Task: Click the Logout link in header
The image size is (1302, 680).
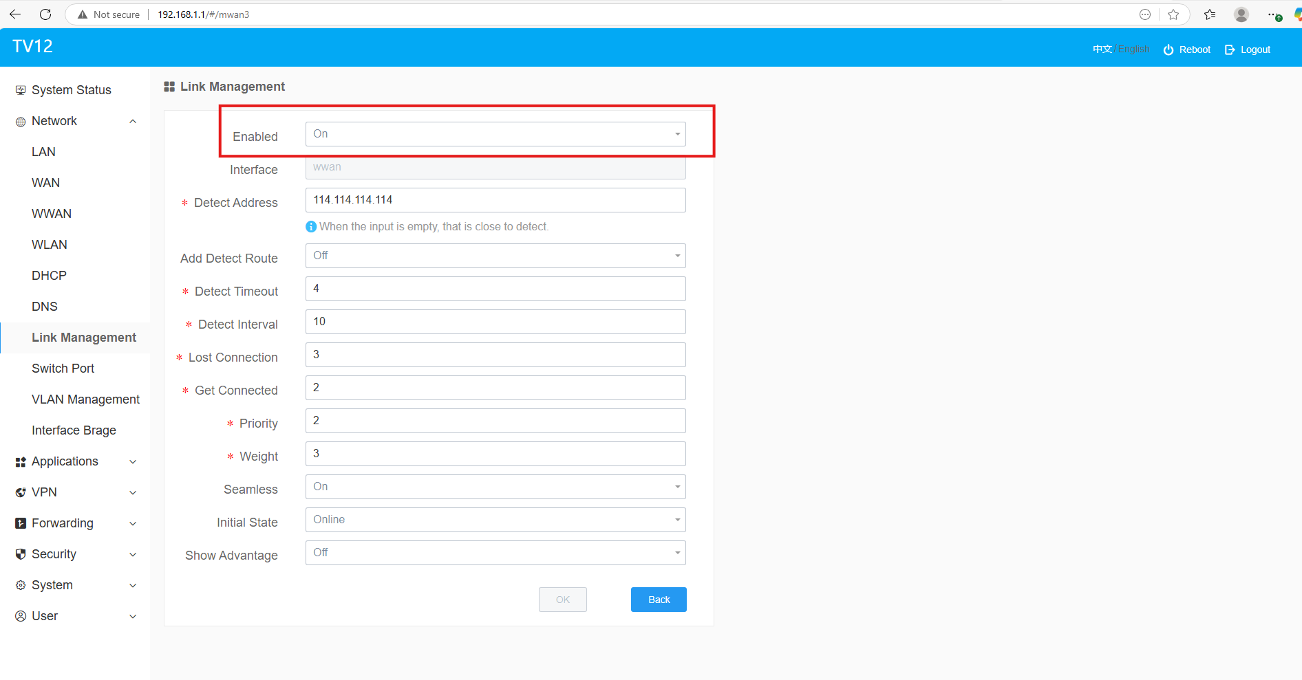Action: click(1248, 50)
